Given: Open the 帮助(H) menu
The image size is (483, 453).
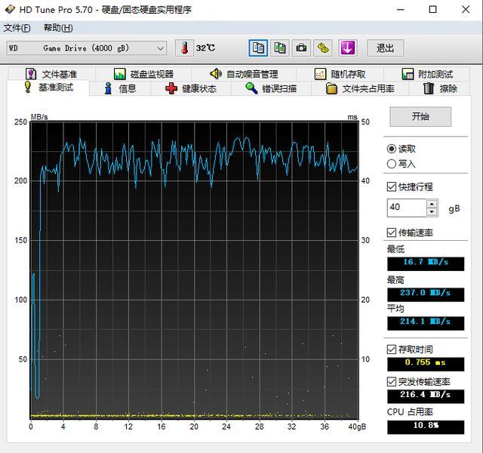Looking at the screenshot, I should (58, 28).
